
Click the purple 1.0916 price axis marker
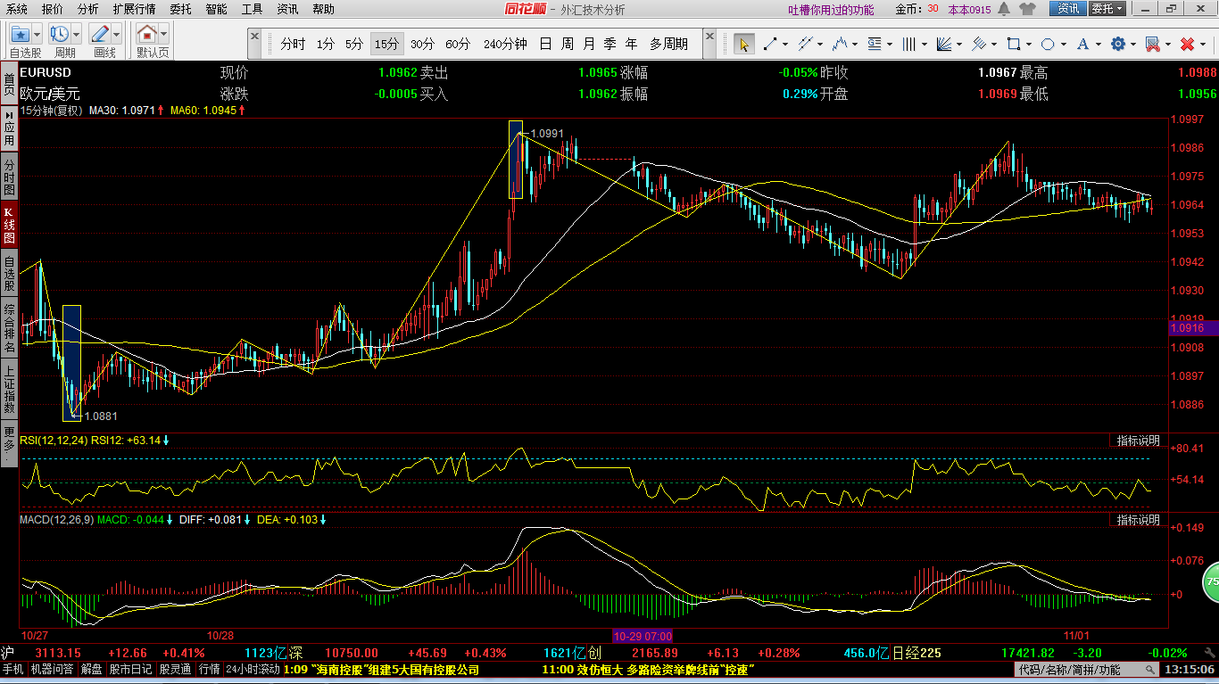1193,328
